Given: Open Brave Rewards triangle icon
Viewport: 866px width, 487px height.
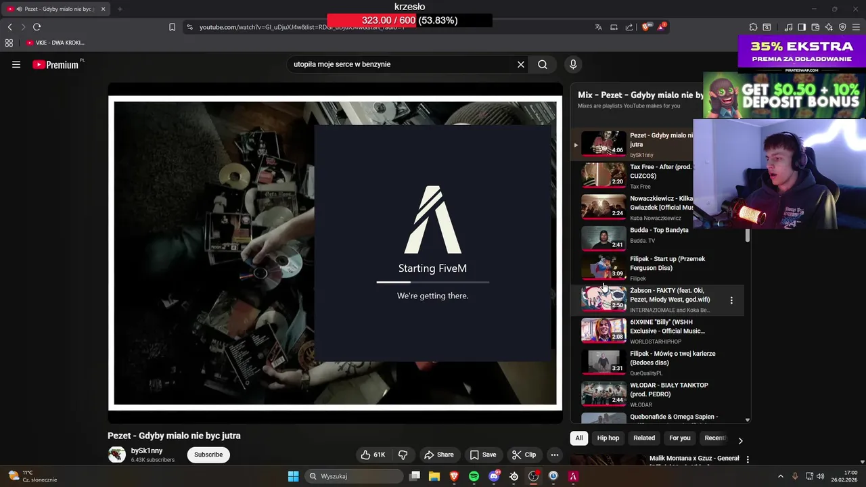Looking at the screenshot, I should (662, 27).
